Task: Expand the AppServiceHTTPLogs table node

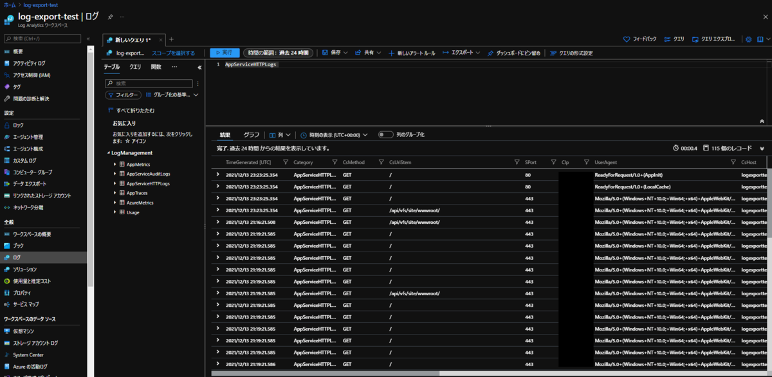Action: (x=115, y=183)
